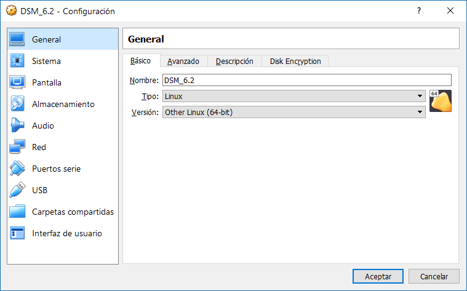This screenshot has width=467, height=291.
Task: Expand the Versión dropdown Other Linux (64-bit)
Action: click(293, 113)
